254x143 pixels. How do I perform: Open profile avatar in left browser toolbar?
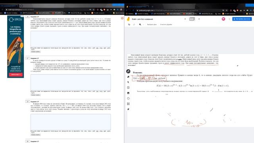121,10
